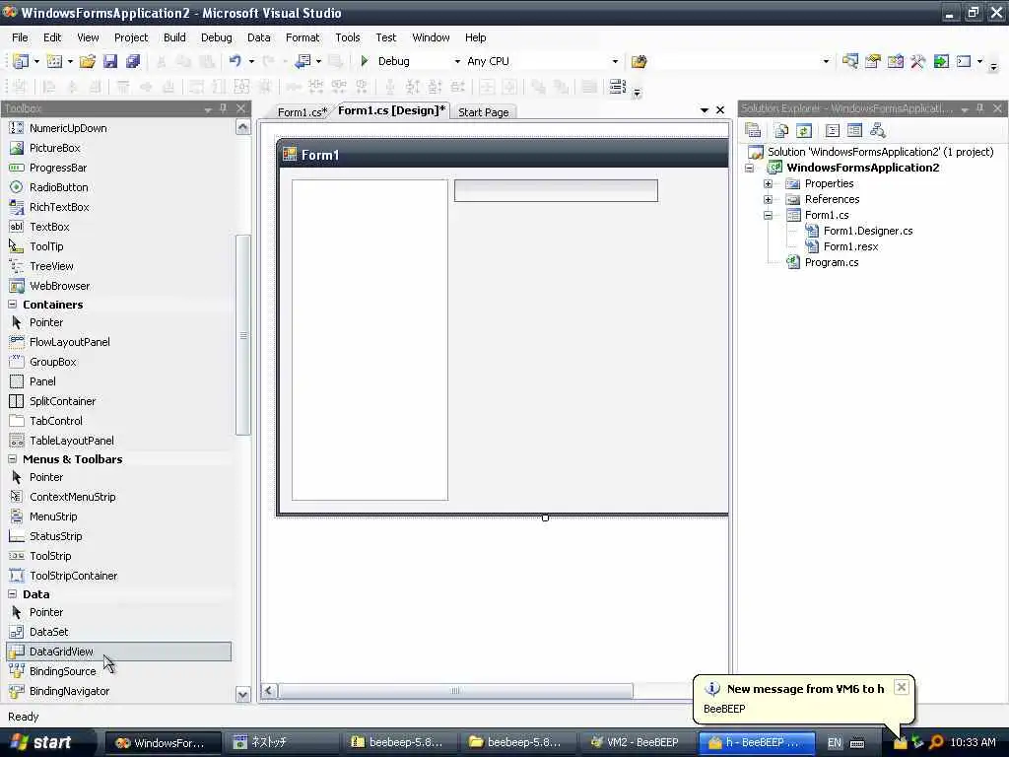
Task: Click the BeeBEEP new message notification text
Action: [x=805, y=689]
